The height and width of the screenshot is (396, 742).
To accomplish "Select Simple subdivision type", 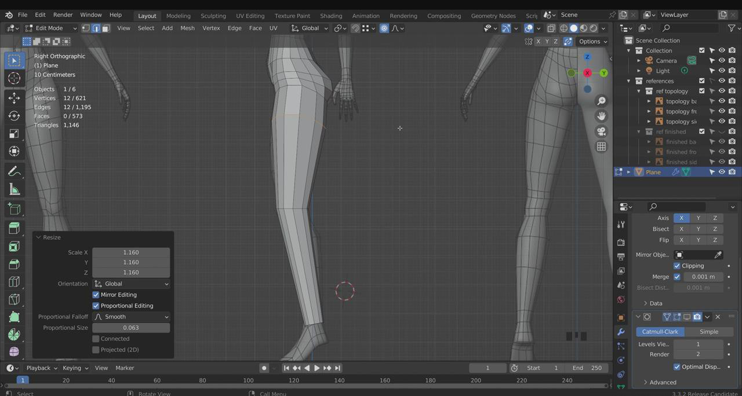I will pos(709,332).
